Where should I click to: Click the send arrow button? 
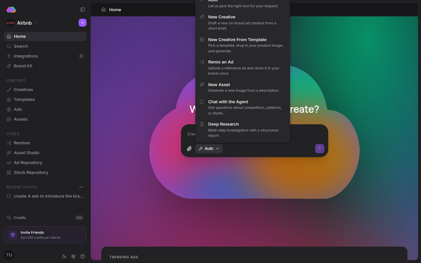pos(320,149)
